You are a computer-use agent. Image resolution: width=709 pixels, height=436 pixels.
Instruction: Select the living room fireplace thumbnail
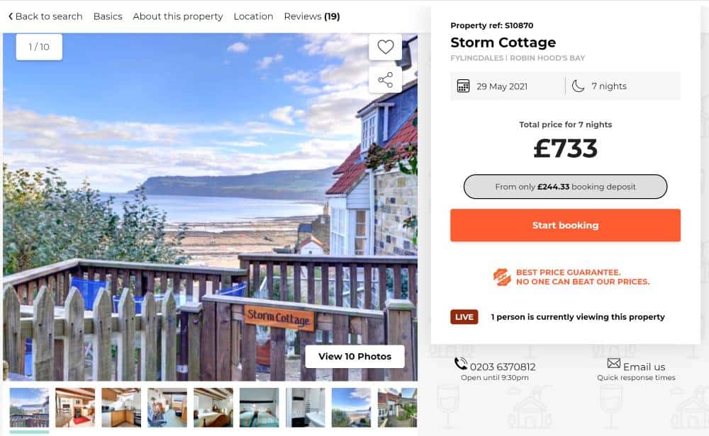coord(75,408)
